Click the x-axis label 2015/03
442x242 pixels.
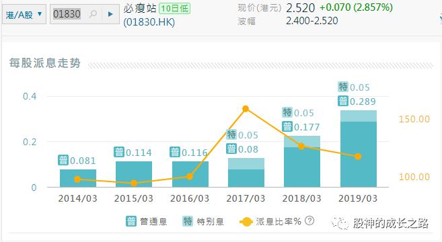point(134,198)
